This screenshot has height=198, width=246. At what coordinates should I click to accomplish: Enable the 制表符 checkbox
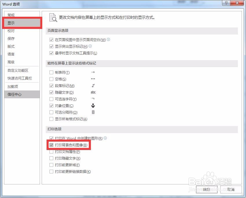point(51,72)
